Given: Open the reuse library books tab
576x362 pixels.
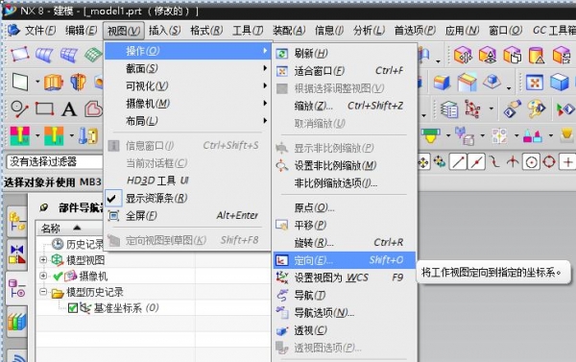Looking at the screenshot, I should [17, 322].
